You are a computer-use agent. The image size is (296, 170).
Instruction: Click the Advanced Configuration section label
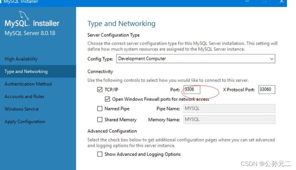pyautogui.click(x=112, y=131)
